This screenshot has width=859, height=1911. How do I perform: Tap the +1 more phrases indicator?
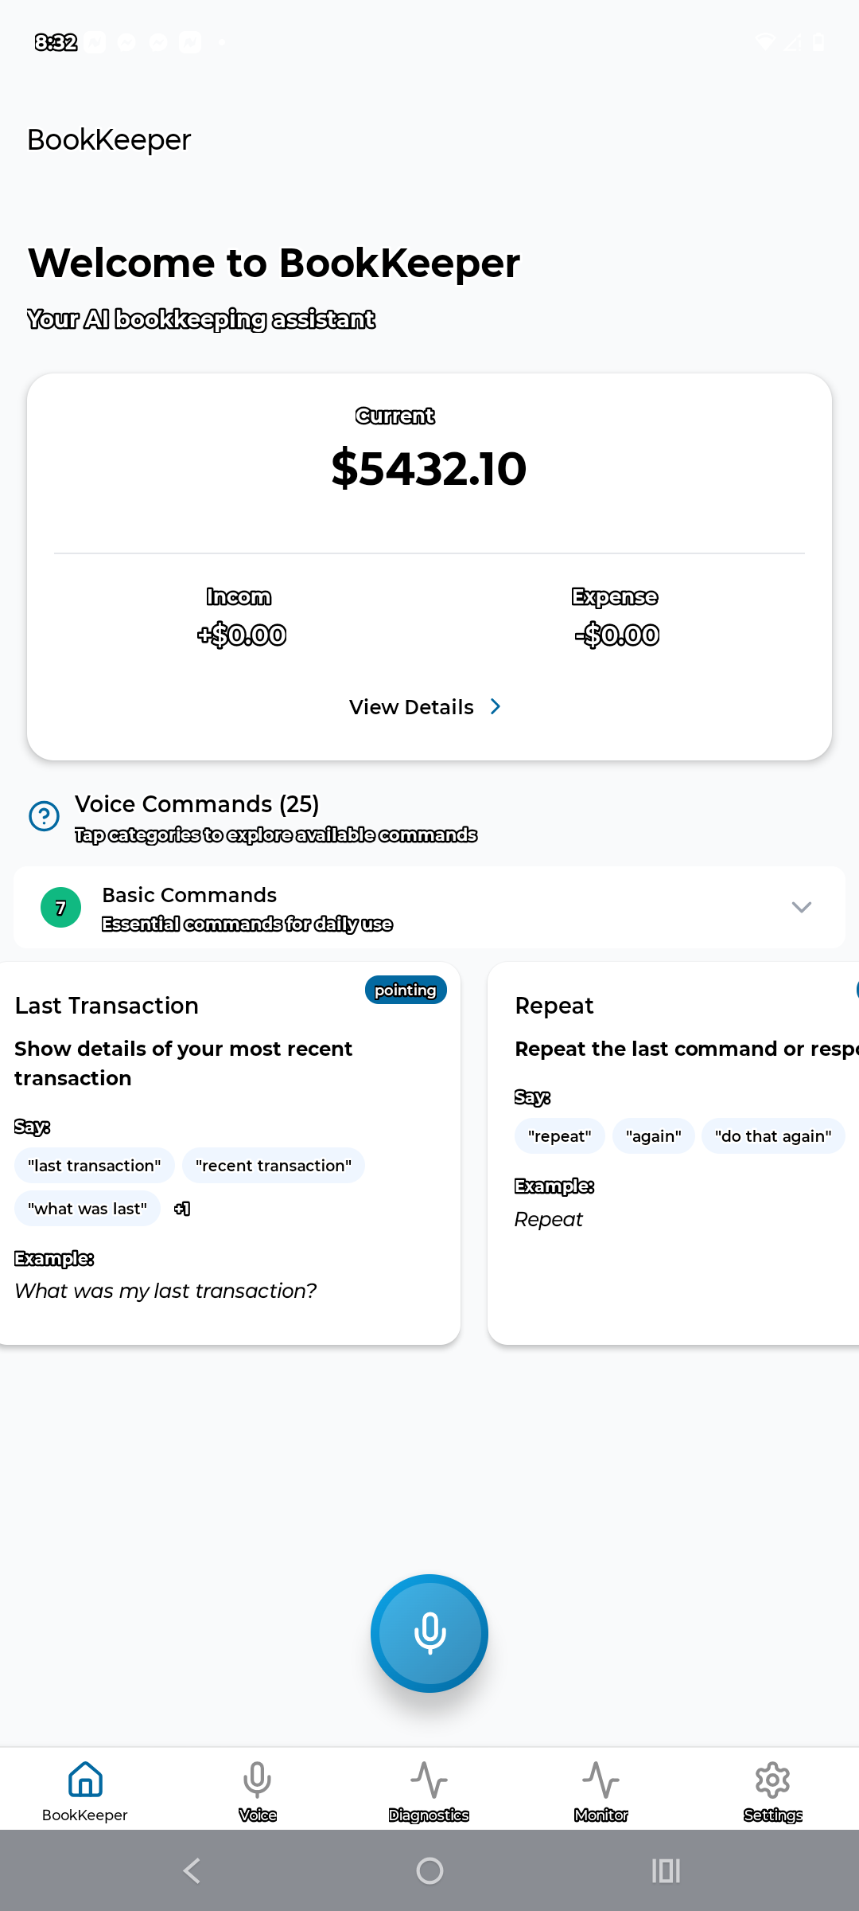coord(182,1209)
